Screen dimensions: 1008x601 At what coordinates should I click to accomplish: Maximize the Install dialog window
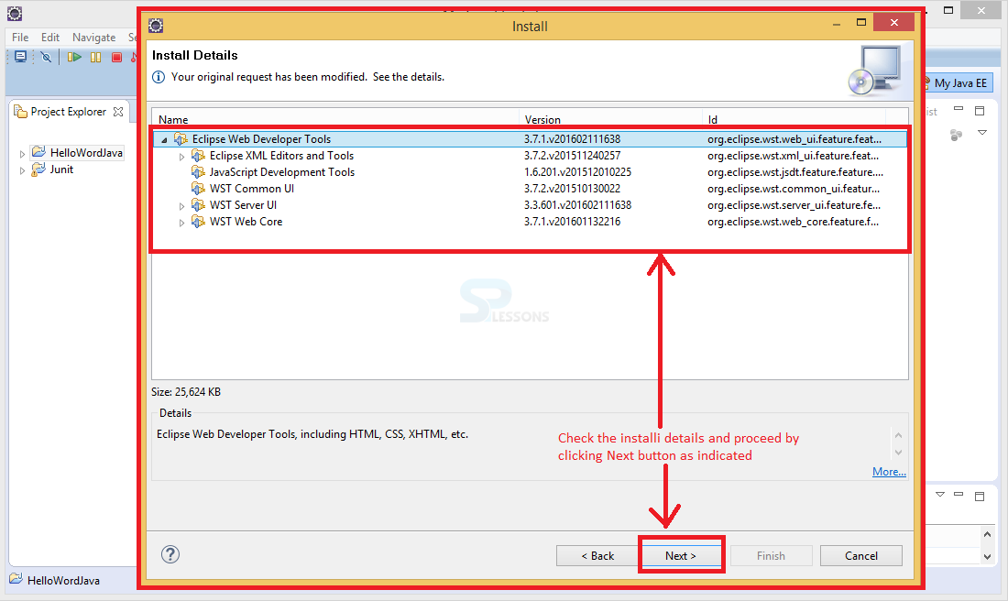tap(861, 22)
